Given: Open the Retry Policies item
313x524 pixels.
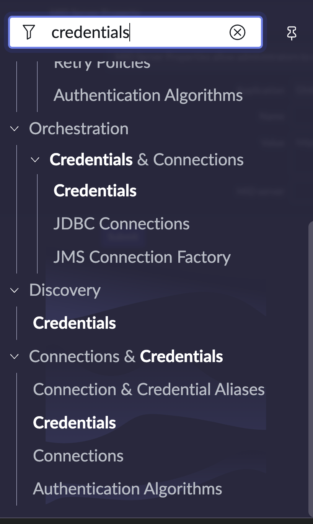Looking at the screenshot, I should 102,64.
